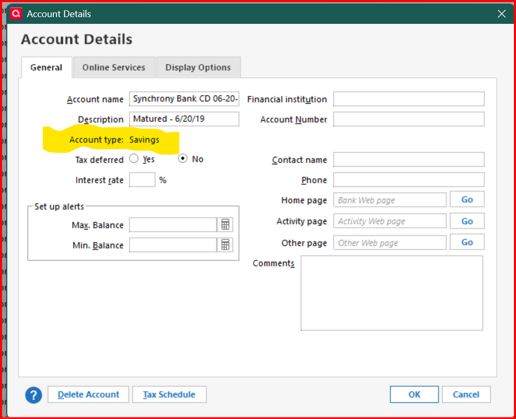Click inside the Comments text area
This screenshot has width=516, height=419.
392,293
